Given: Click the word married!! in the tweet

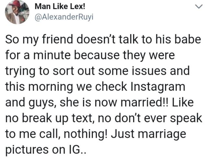Looking at the screenshot, I should point(145,102).
